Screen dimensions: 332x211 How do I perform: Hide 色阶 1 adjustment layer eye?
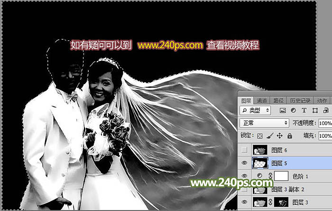tap(244, 176)
